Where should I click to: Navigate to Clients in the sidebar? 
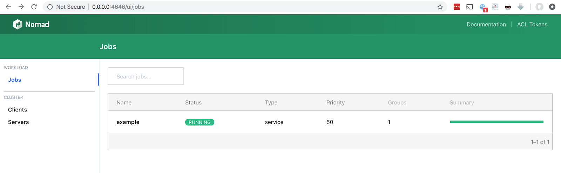pos(18,110)
